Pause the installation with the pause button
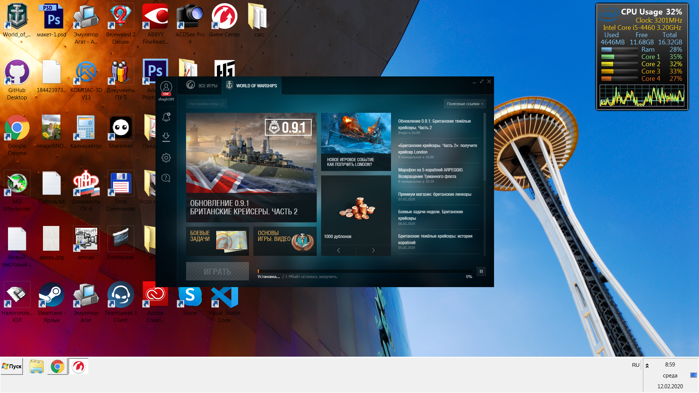The height and width of the screenshot is (393, 699). click(481, 271)
